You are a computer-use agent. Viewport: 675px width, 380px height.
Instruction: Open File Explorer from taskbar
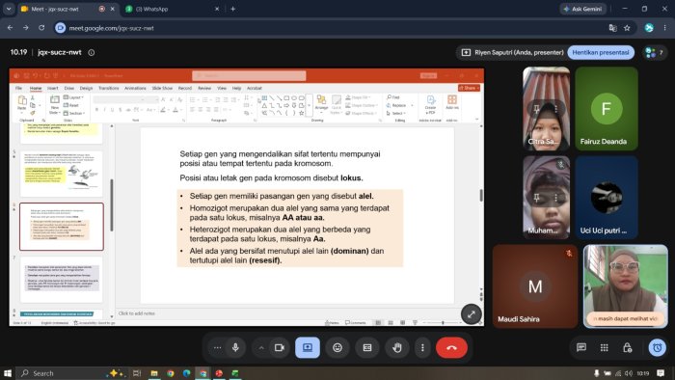[154, 373]
